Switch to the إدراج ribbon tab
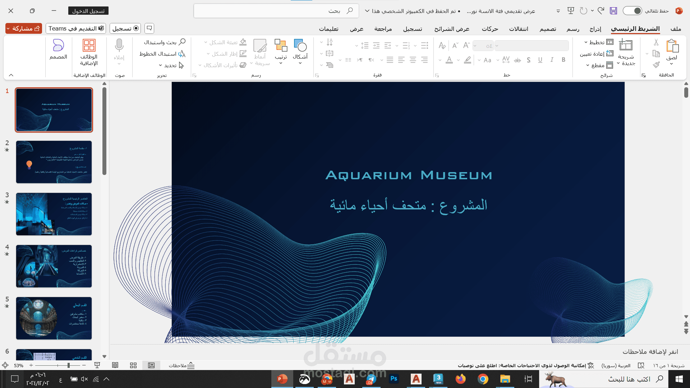This screenshot has width=690, height=388. (595, 29)
